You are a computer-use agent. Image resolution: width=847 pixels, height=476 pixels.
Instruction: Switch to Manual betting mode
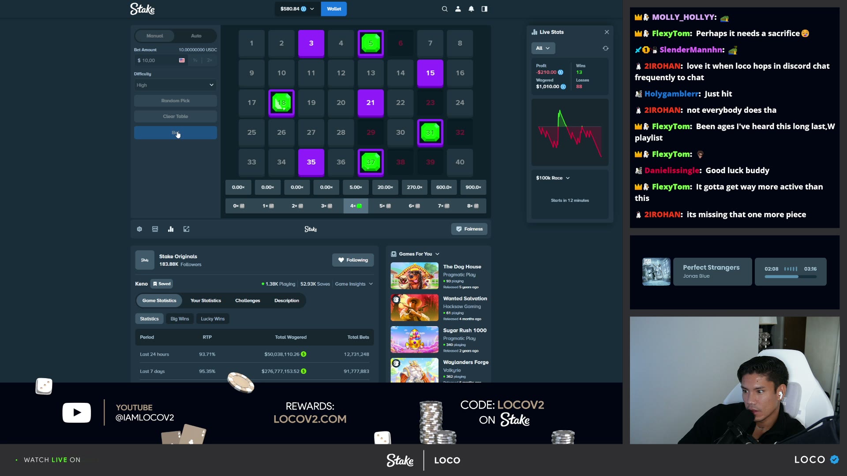[x=155, y=36]
